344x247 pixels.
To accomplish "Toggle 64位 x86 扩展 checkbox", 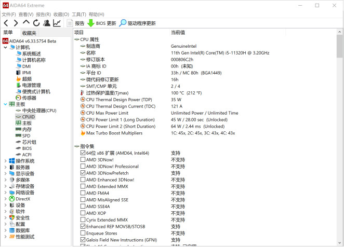I will tap(83, 153).
